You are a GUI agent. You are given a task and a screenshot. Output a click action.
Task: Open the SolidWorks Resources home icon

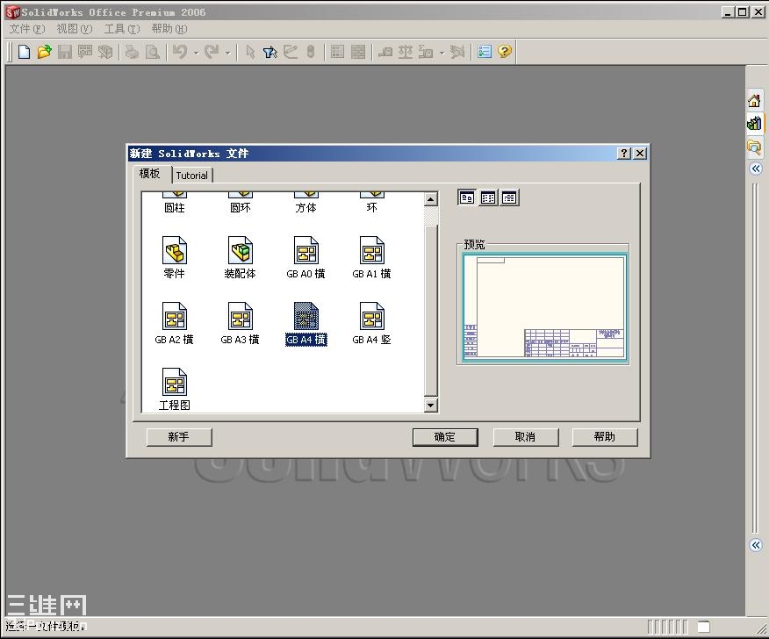(x=754, y=101)
